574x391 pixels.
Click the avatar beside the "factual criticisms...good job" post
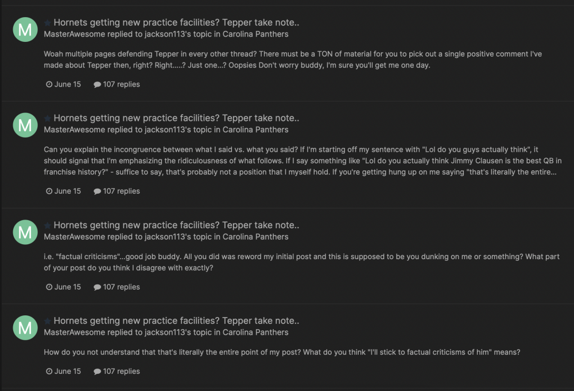pyautogui.click(x=25, y=232)
